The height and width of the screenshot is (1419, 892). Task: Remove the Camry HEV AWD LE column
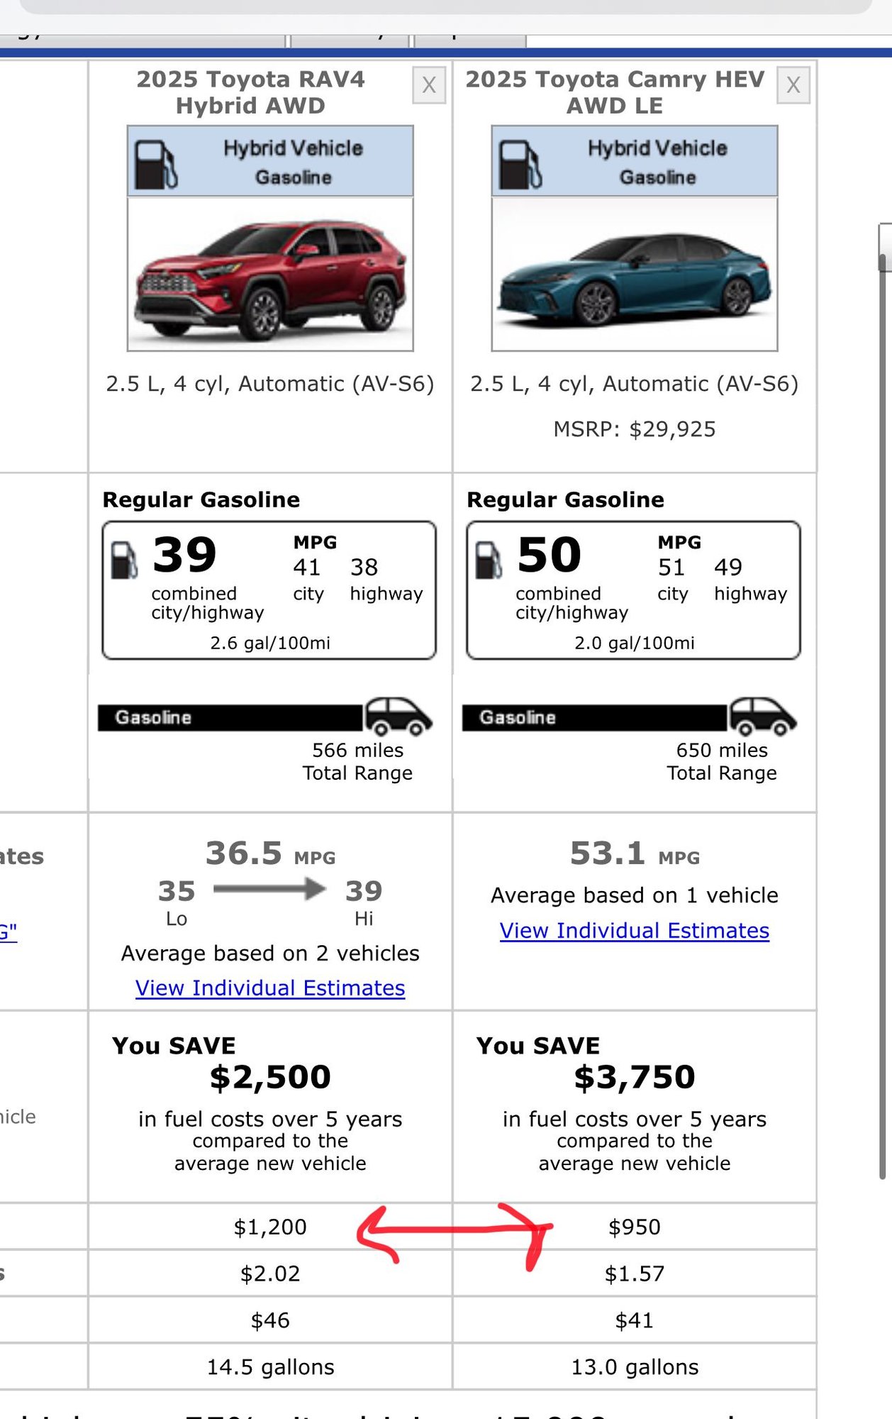pos(793,86)
